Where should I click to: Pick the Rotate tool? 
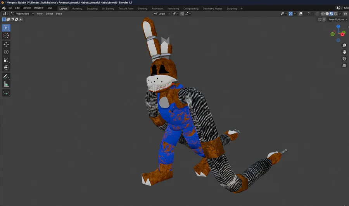(6, 52)
